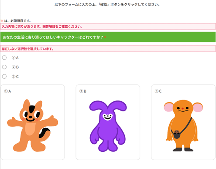The image size is (216, 169).
Task: Click the form instruction text at top
Action: pyautogui.click(x=107, y=5)
